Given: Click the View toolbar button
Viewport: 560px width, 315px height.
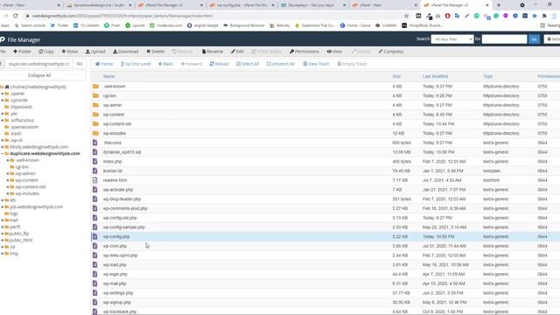Looking at the screenshot, I should [334, 52].
